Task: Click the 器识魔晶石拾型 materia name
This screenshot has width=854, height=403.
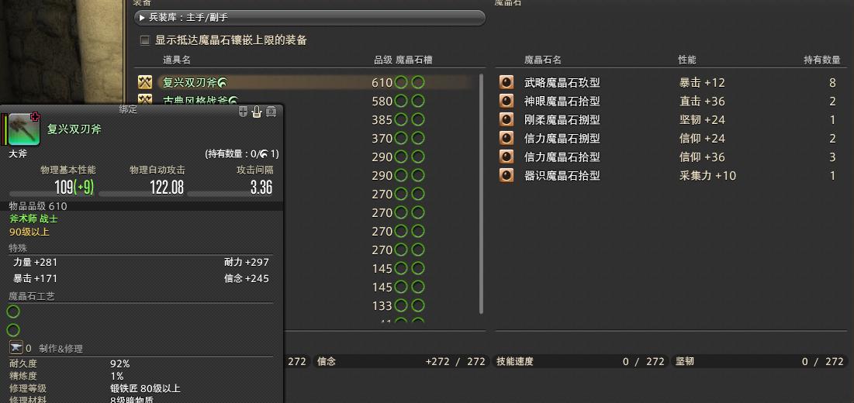Action: [562, 175]
